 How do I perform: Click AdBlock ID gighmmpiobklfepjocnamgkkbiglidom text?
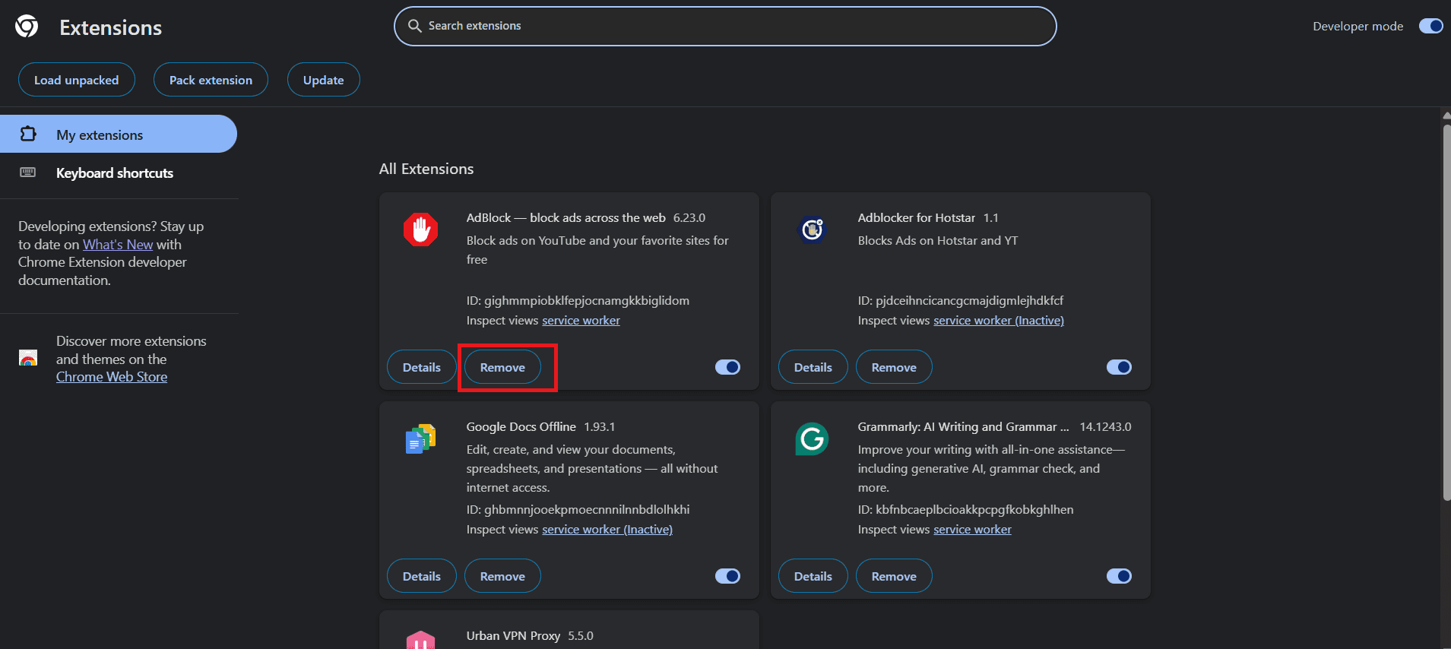click(578, 301)
